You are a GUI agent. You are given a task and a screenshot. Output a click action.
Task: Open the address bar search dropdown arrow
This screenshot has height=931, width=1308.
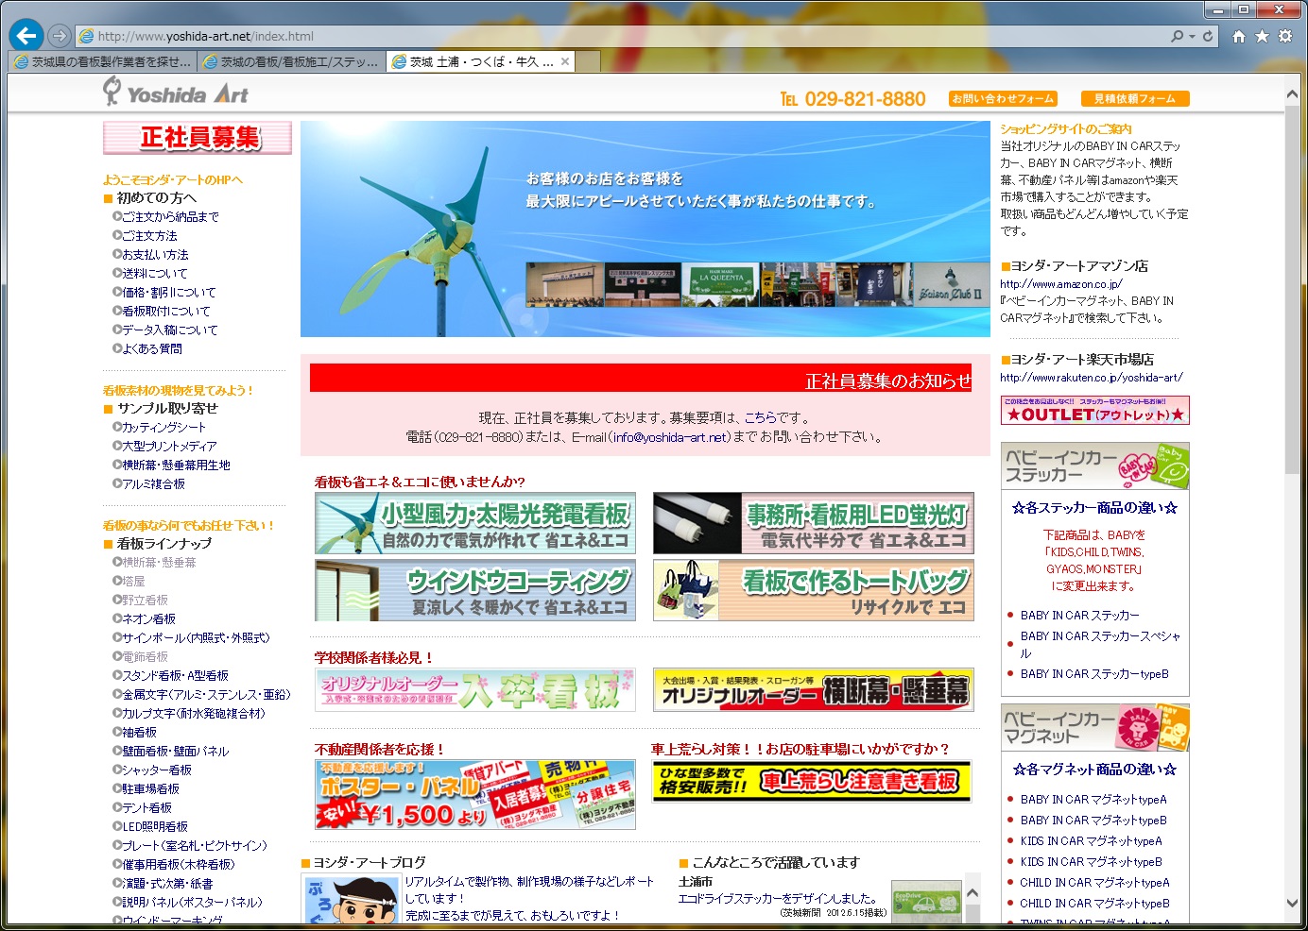(x=1192, y=36)
